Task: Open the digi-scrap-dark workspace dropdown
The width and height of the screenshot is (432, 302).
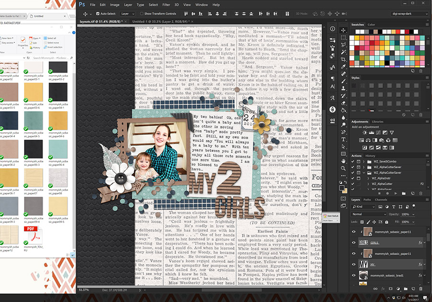Action: click(409, 13)
